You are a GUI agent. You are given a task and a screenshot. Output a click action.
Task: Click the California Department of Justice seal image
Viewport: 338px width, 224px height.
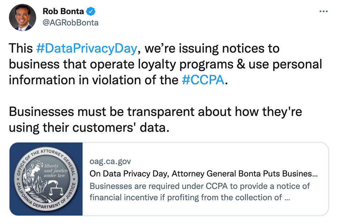pos(46,179)
